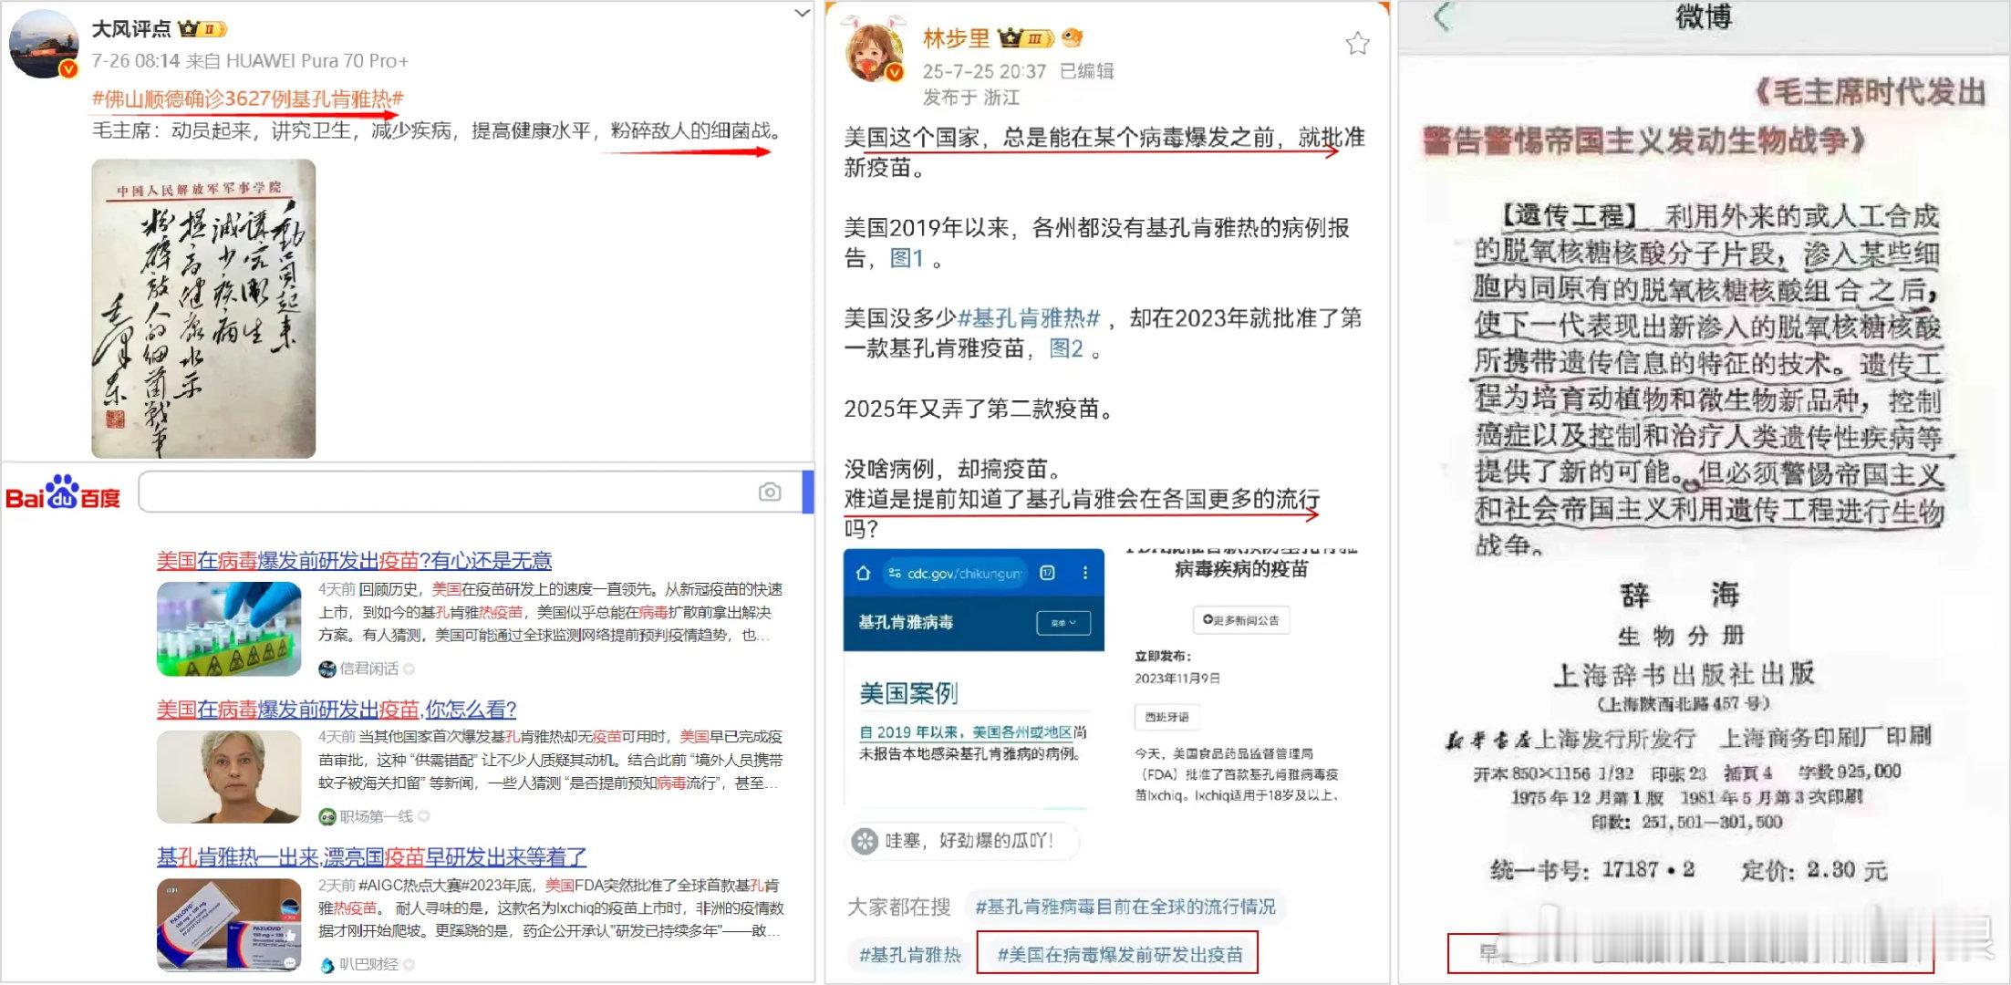This screenshot has height=985, width=2011.
Task: Open 图2 link in post
Action: pos(1066,348)
